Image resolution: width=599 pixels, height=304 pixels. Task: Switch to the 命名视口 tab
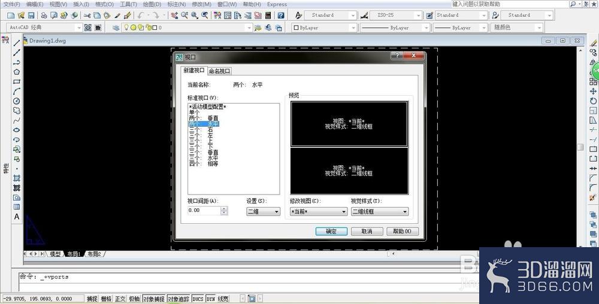tap(219, 71)
